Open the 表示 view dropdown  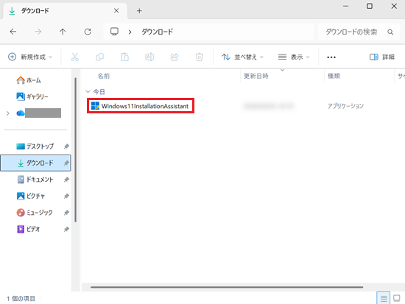click(294, 57)
